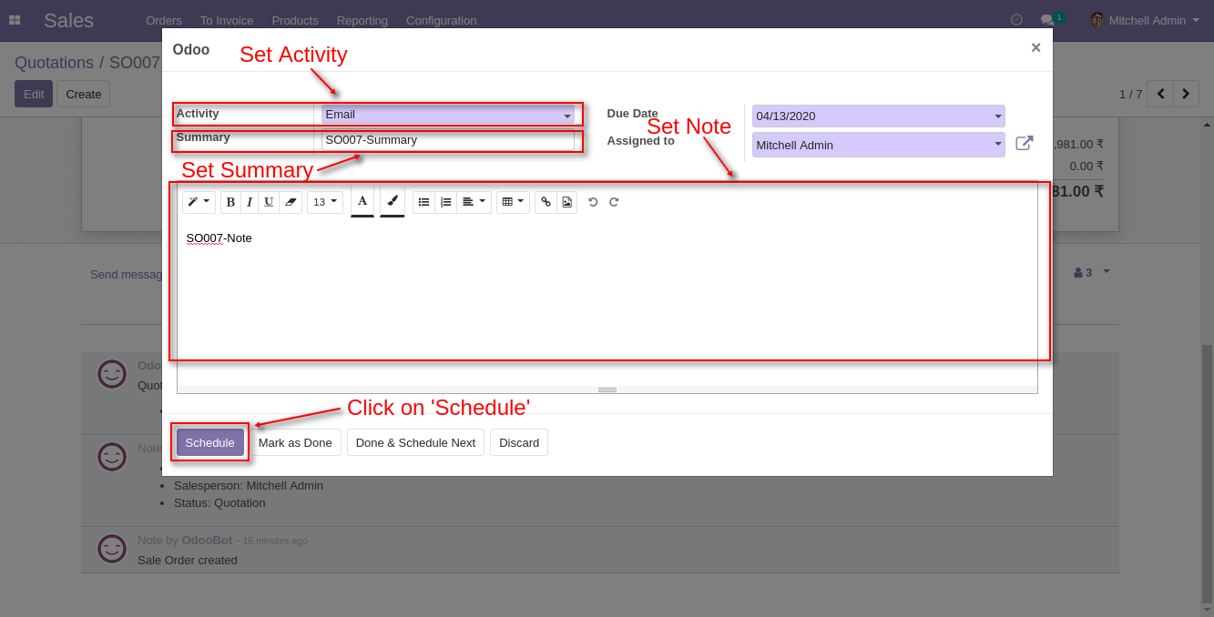Toggle underline in the note editor
Viewport: 1214px width, 617px height.
click(268, 201)
